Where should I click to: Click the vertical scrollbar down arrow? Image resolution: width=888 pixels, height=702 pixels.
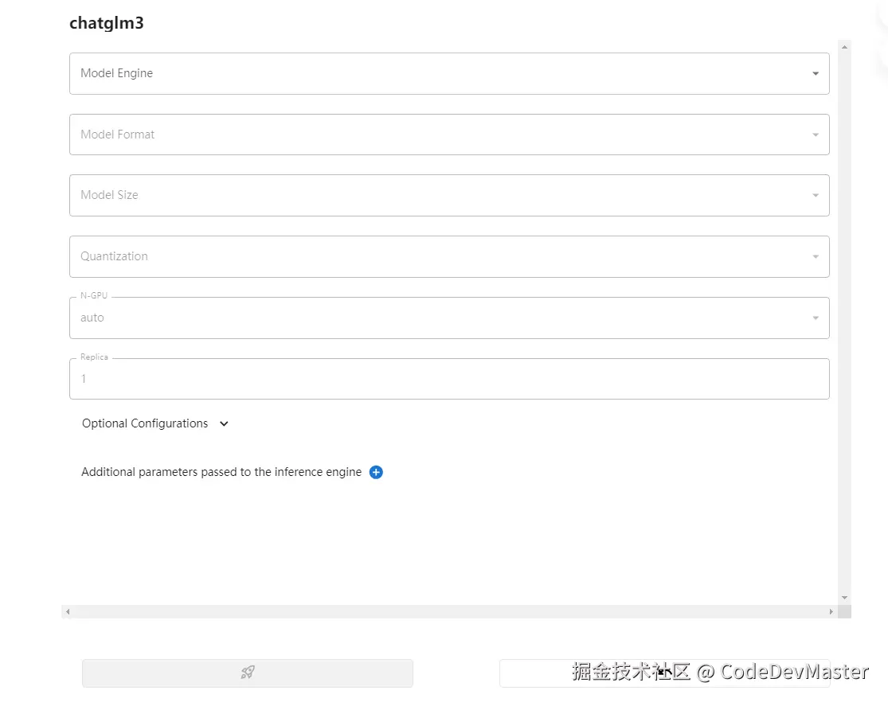(844, 598)
